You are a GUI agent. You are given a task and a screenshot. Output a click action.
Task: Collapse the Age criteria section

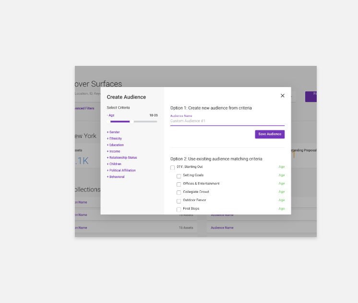[111, 115]
